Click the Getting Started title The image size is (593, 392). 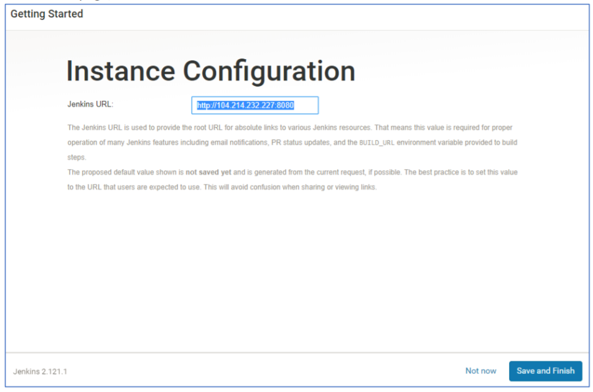[47, 14]
